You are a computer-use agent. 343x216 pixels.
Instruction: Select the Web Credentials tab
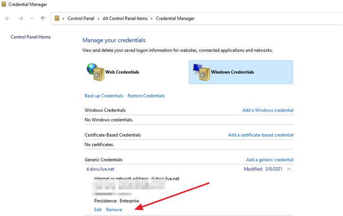coord(122,72)
